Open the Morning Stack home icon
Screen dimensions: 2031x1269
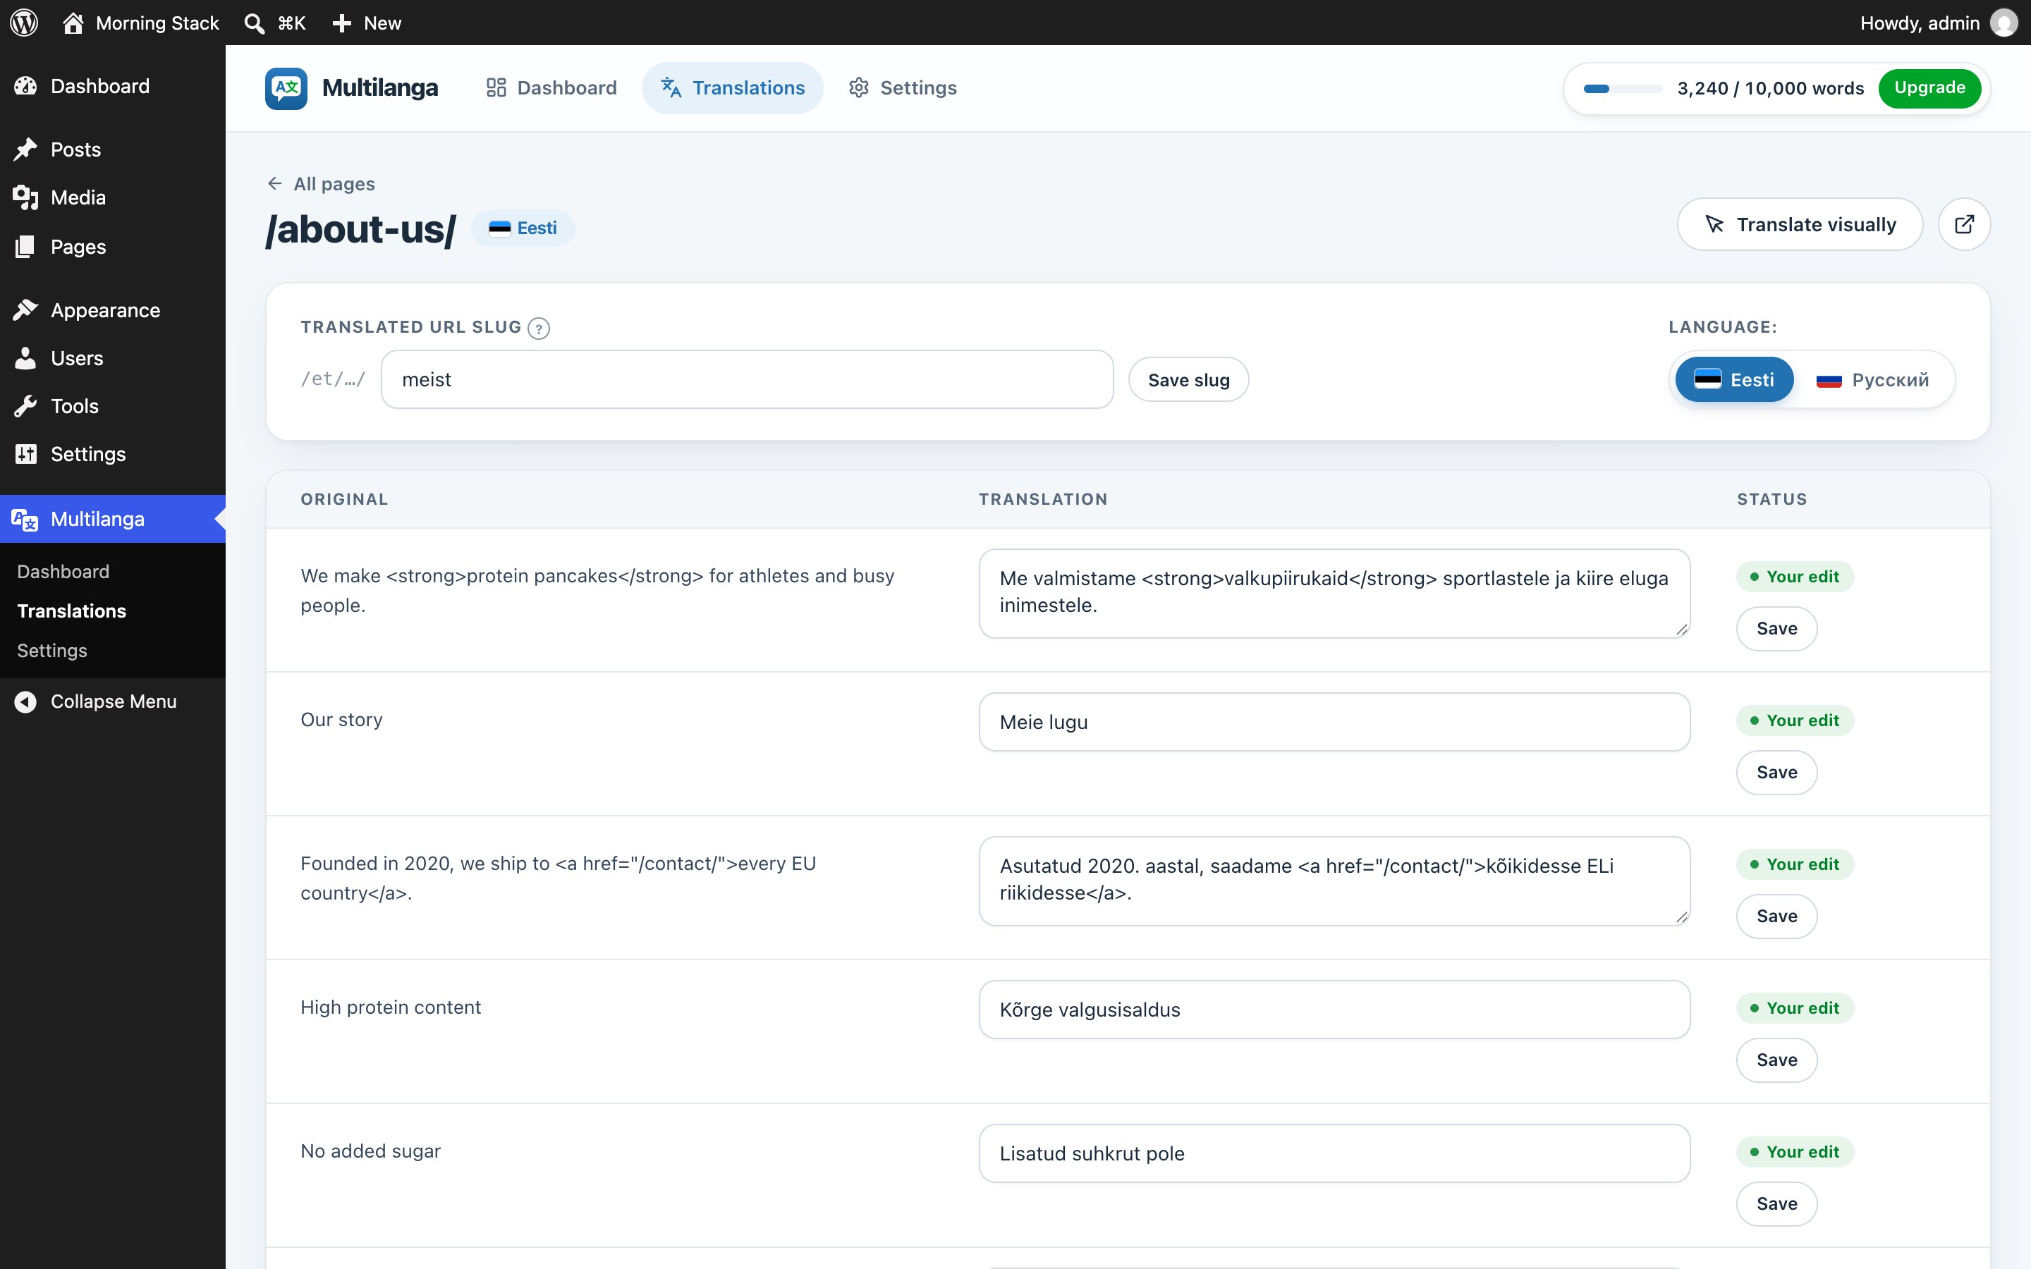point(73,23)
